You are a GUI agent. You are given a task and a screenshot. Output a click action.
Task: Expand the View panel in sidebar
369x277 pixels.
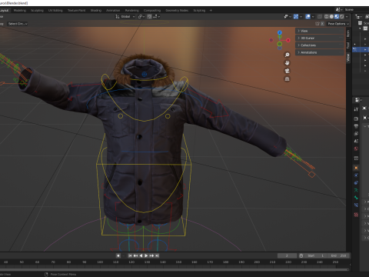click(320, 31)
